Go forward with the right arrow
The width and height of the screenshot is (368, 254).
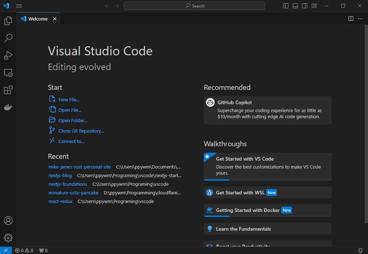[117, 6]
